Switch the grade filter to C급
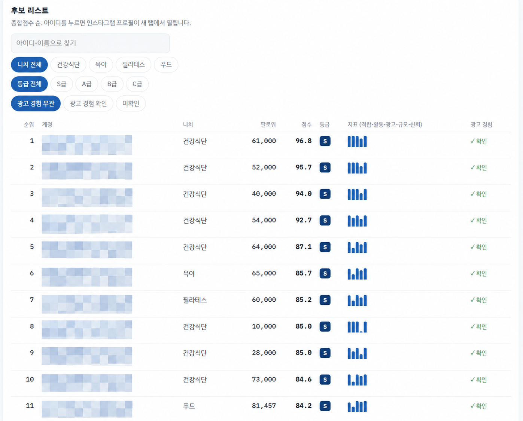This screenshot has width=523, height=421. 137,84
